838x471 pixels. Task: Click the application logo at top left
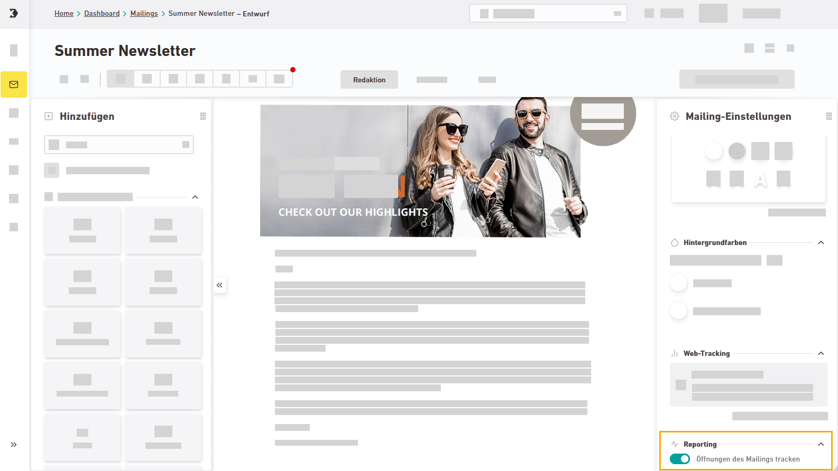(x=14, y=13)
